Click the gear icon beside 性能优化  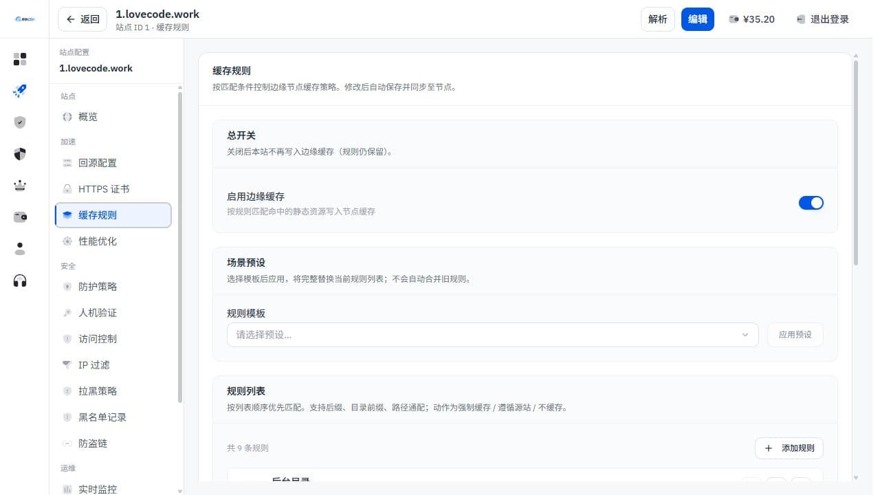point(67,241)
